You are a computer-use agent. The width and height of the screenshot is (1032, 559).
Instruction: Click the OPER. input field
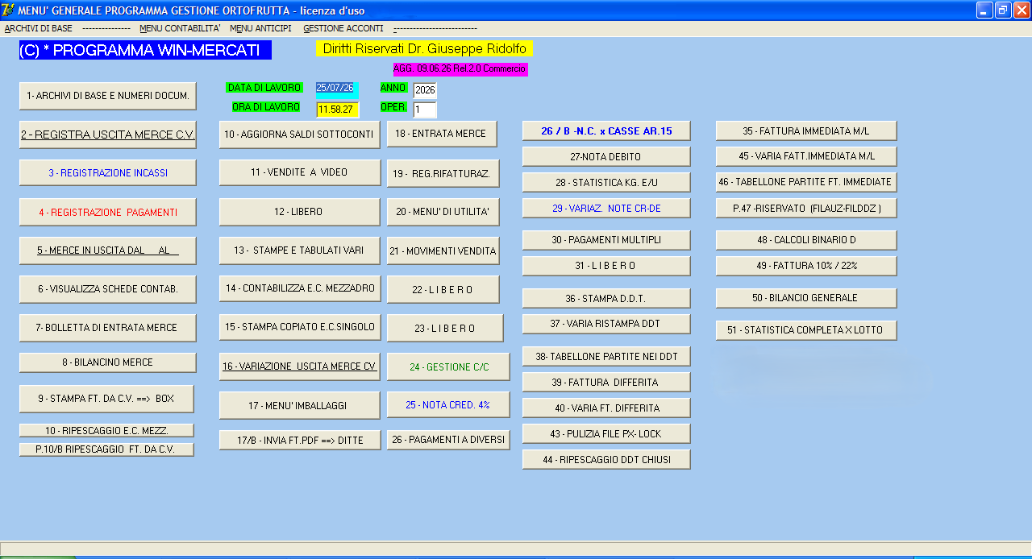click(x=425, y=110)
